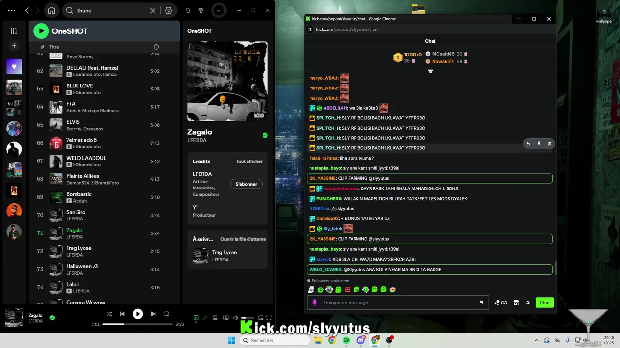Mute the Spotify volume

[x=235, y=318]
